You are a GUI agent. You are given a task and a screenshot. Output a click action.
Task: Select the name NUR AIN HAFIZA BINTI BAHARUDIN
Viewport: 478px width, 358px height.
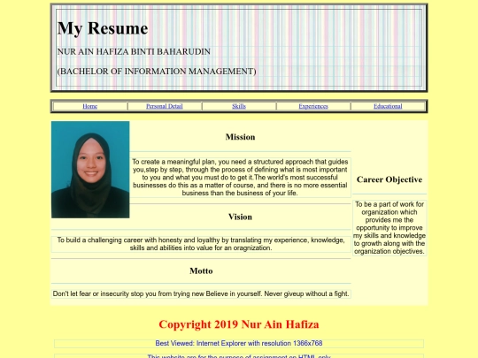(134, 51)
